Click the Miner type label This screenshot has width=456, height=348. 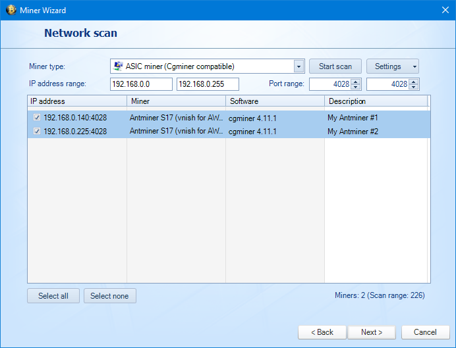coord(47,66)
